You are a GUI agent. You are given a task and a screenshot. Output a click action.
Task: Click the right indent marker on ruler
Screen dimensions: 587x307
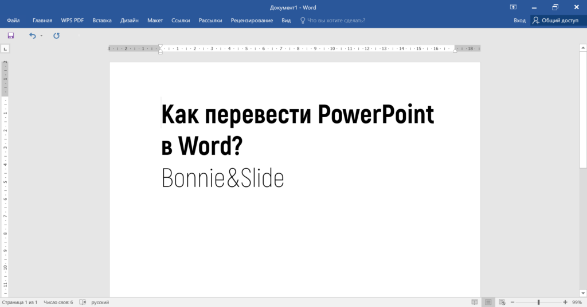[x=455, y=50]
